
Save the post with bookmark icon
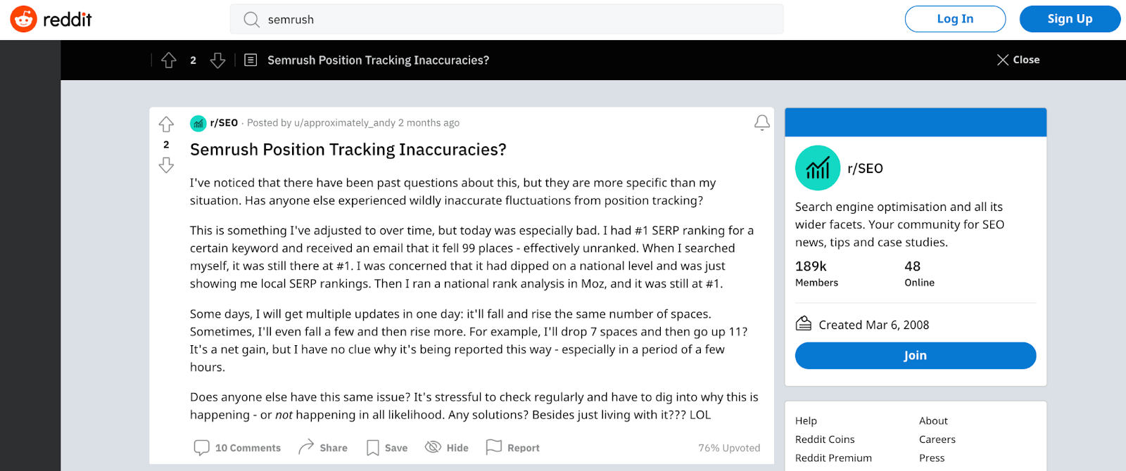click(387, 448)
